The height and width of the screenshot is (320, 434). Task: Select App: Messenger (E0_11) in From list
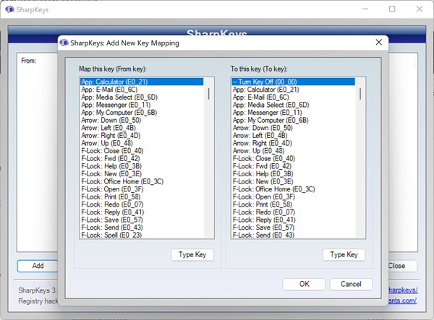(142, 105)
